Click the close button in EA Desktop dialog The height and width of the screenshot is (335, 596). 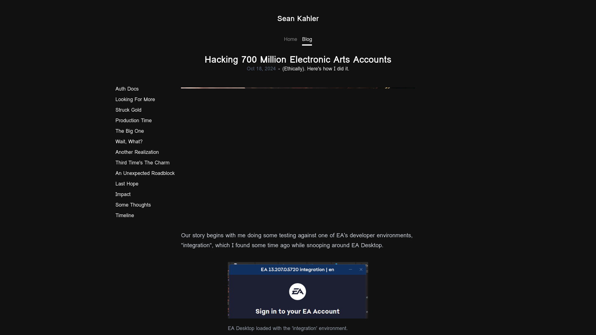pos(361,270)
